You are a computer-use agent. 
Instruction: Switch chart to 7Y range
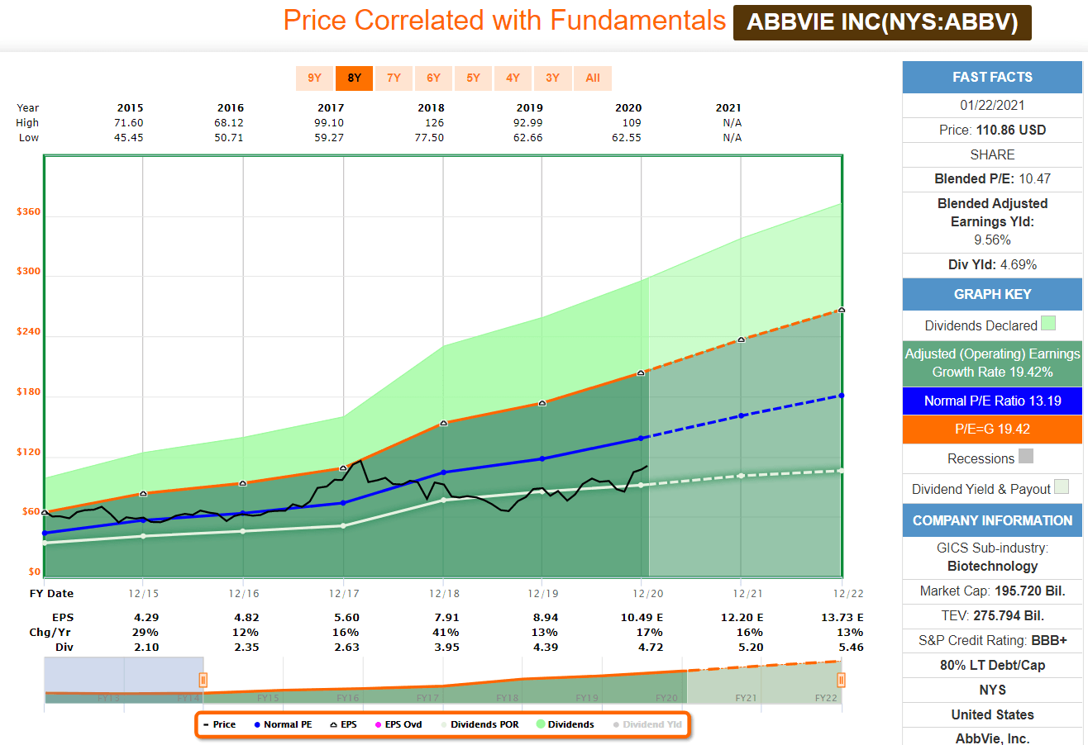394,78
